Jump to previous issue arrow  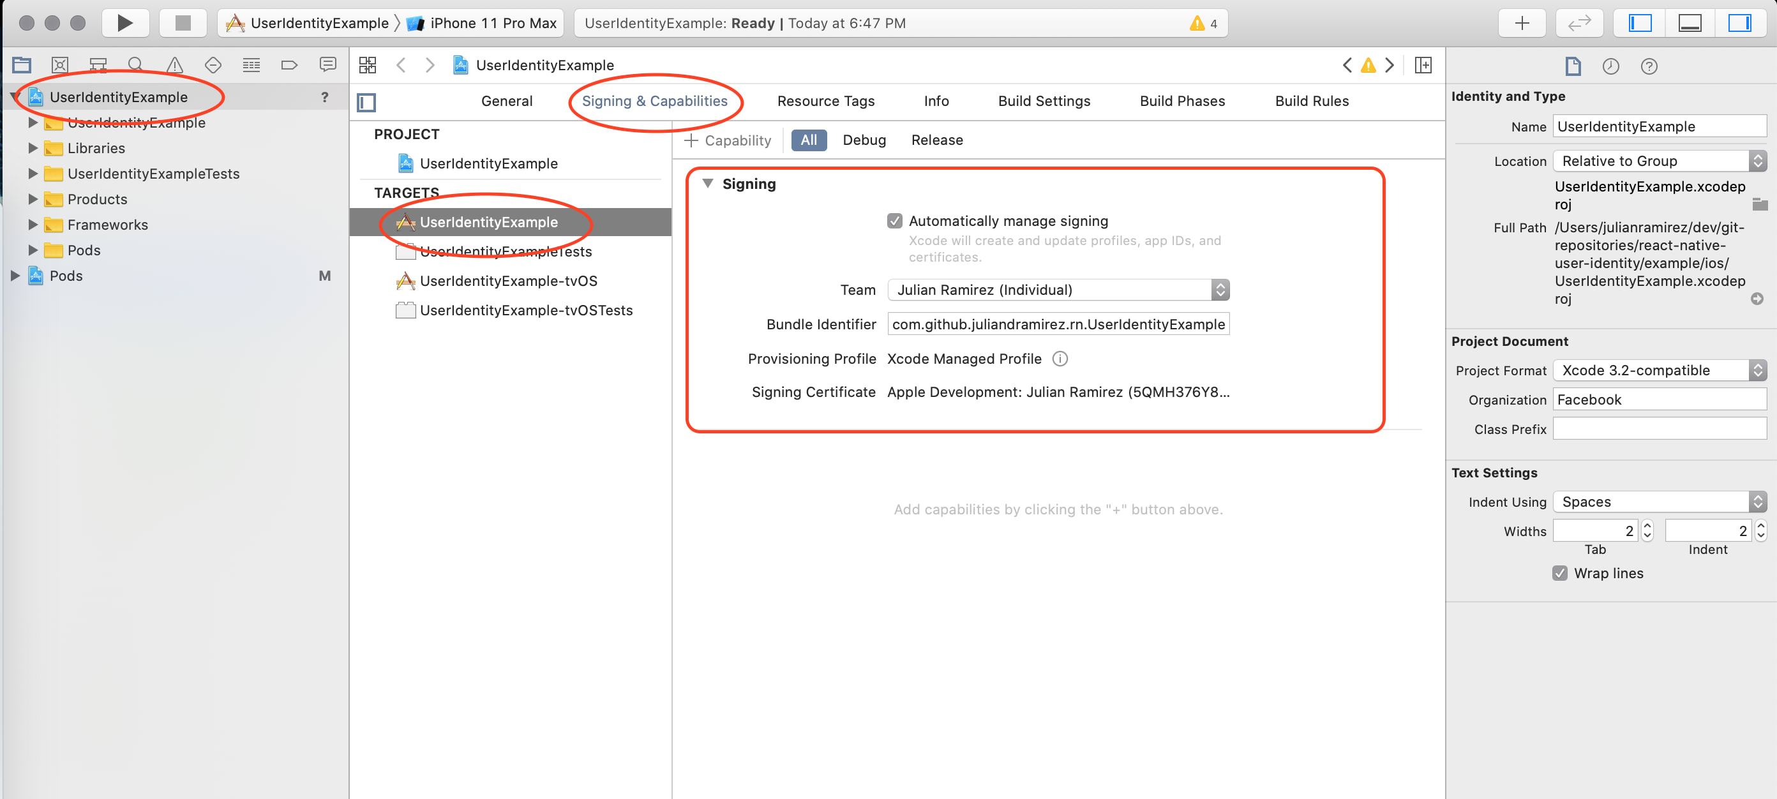tap(1347, 65)
